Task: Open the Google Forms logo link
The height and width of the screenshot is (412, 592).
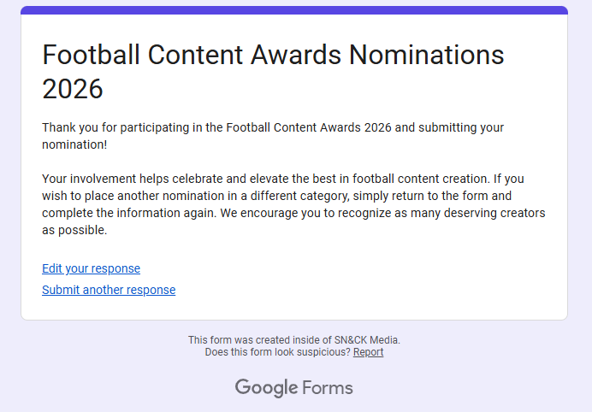Action: [x=293, y=388]
